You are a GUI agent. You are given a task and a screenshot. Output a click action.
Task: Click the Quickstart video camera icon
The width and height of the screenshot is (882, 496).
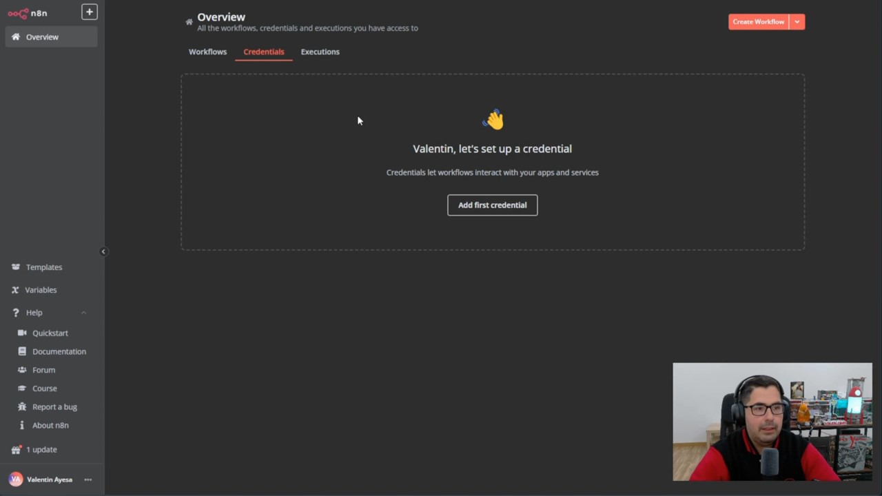(22, 333)
